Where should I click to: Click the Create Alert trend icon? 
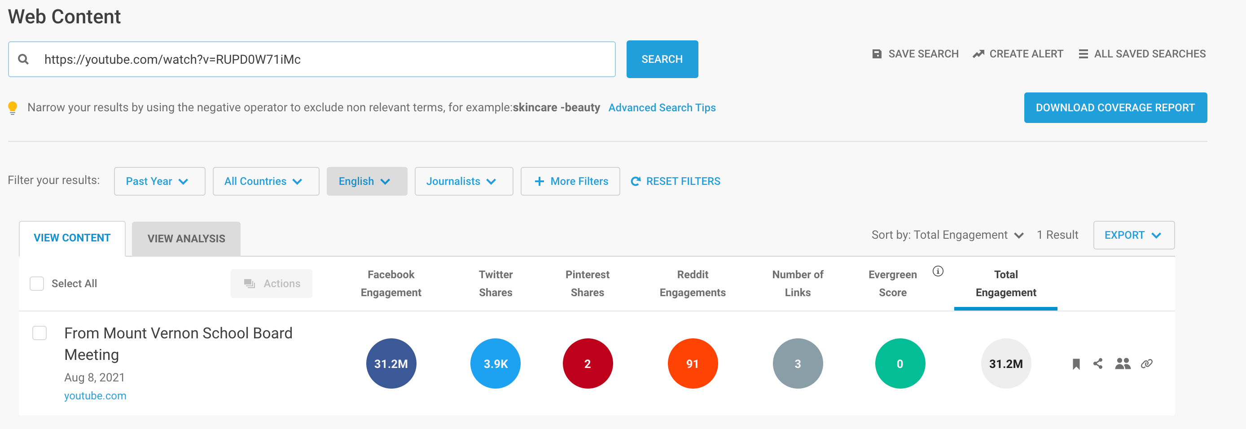[978, 54]
